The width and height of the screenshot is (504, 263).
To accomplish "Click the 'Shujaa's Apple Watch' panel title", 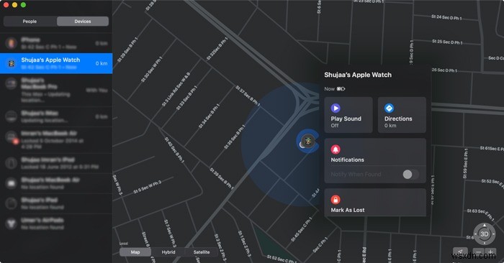I will click(x=358, y=75).
